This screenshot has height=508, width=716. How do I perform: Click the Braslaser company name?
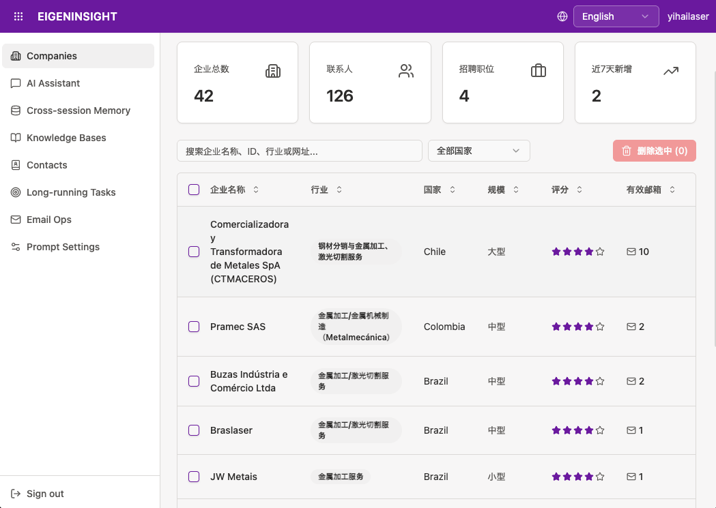231,430
